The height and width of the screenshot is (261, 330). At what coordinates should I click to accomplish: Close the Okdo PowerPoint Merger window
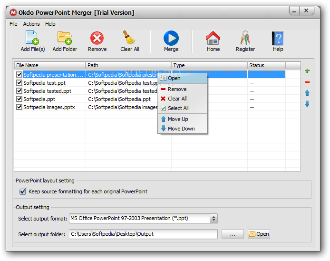306,10
